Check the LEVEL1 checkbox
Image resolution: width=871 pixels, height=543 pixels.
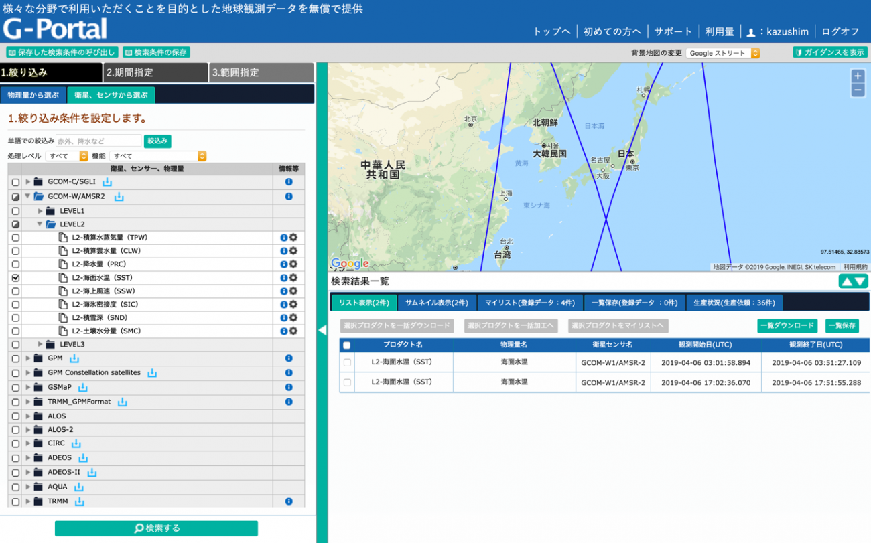[x=15, y=211]
